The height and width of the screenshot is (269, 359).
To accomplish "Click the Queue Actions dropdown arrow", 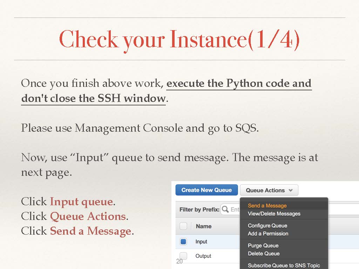I will pos(291,191).
